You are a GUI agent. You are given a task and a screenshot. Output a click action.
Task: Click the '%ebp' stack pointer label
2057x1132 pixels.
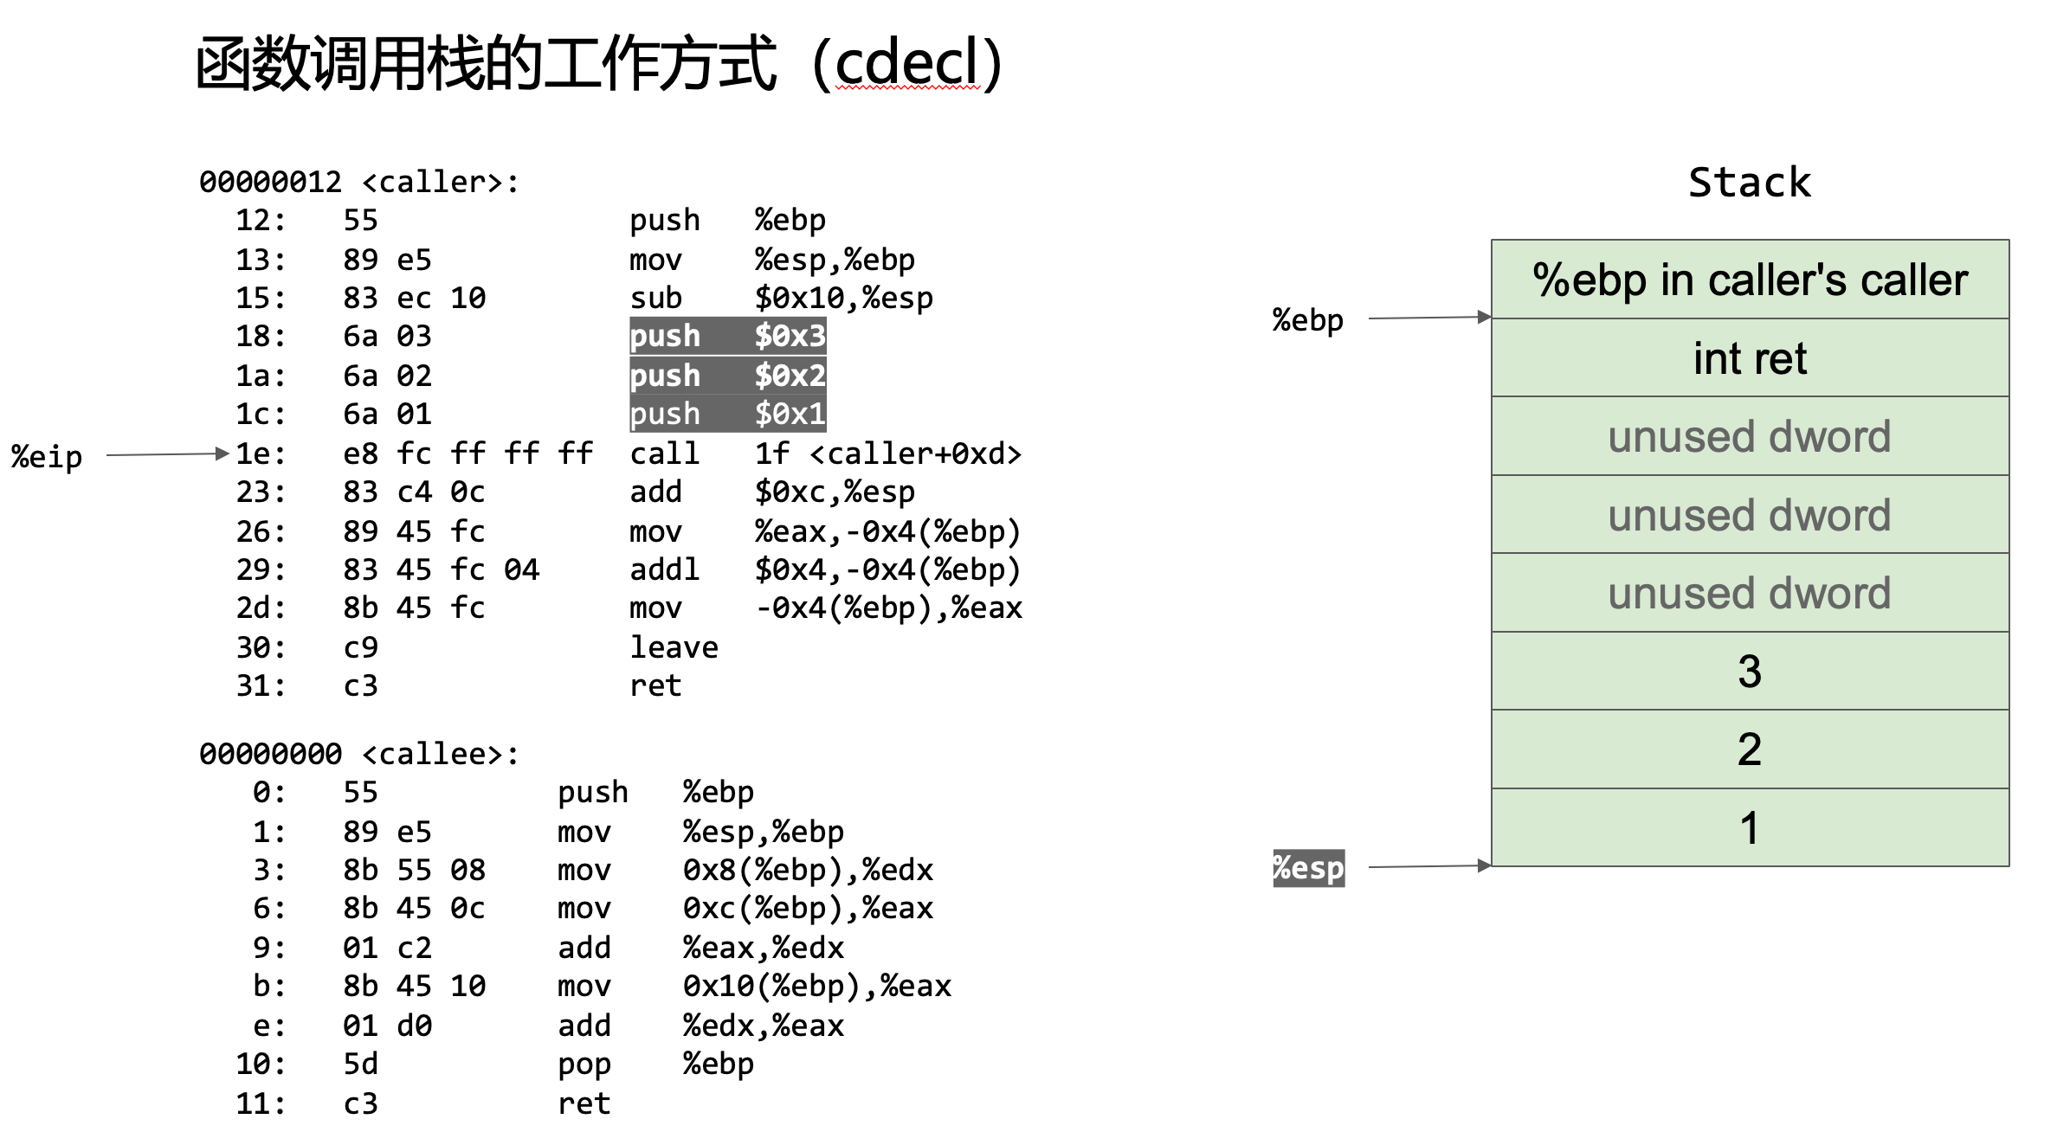pyautogui.click(x=1308, y=320)
